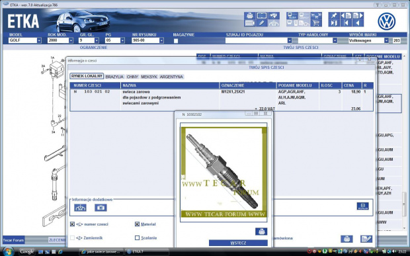Click the edit note icon at bottom right
The image size is (410, 256).
pyautogui.click(x=366, y=239)
